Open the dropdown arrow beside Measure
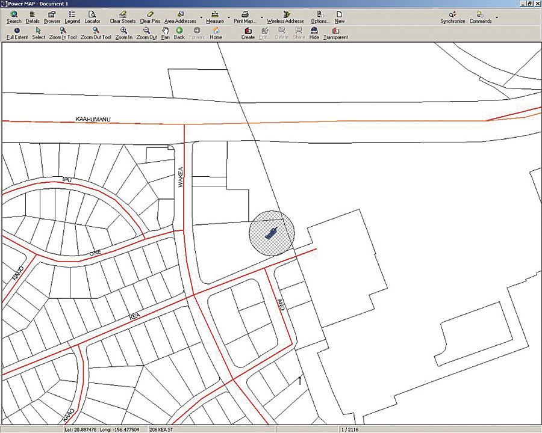Viewport: 542px width, 433px height. pyautogui.click(x=229, y=18)
